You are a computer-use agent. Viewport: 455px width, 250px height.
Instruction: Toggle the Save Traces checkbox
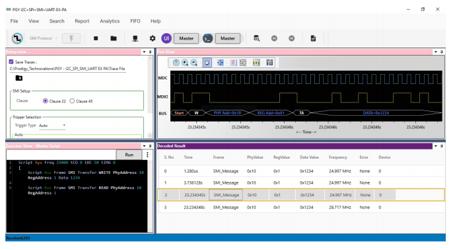(11, 62)
